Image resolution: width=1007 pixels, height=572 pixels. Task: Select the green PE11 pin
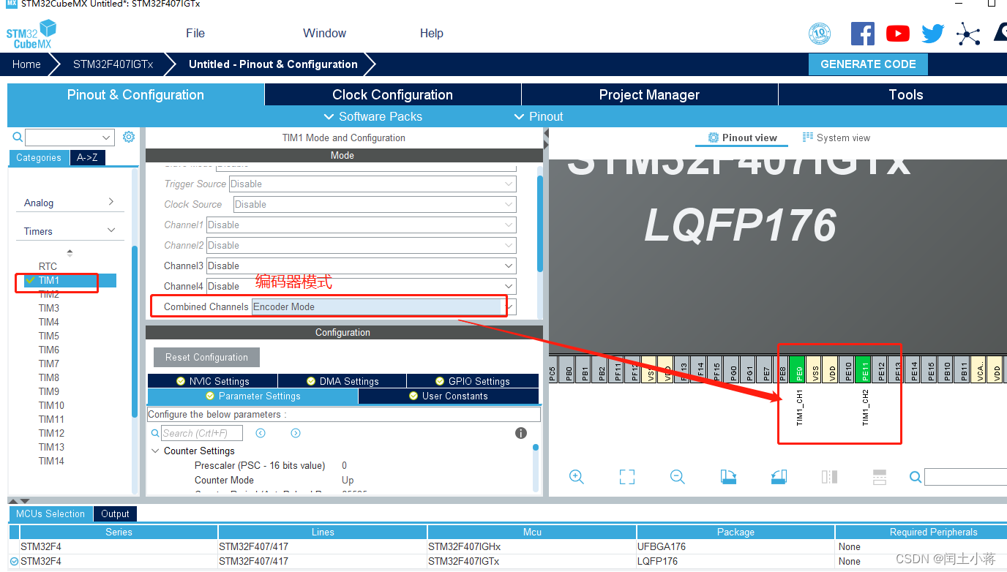864,369
